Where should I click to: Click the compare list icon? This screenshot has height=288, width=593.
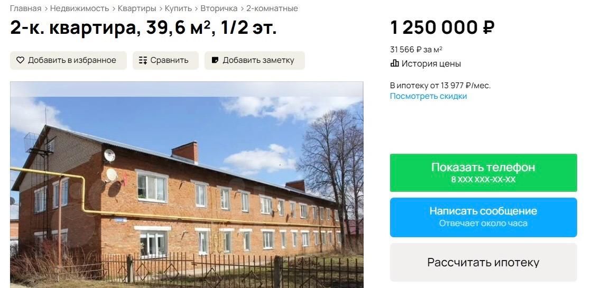[143, 60]
